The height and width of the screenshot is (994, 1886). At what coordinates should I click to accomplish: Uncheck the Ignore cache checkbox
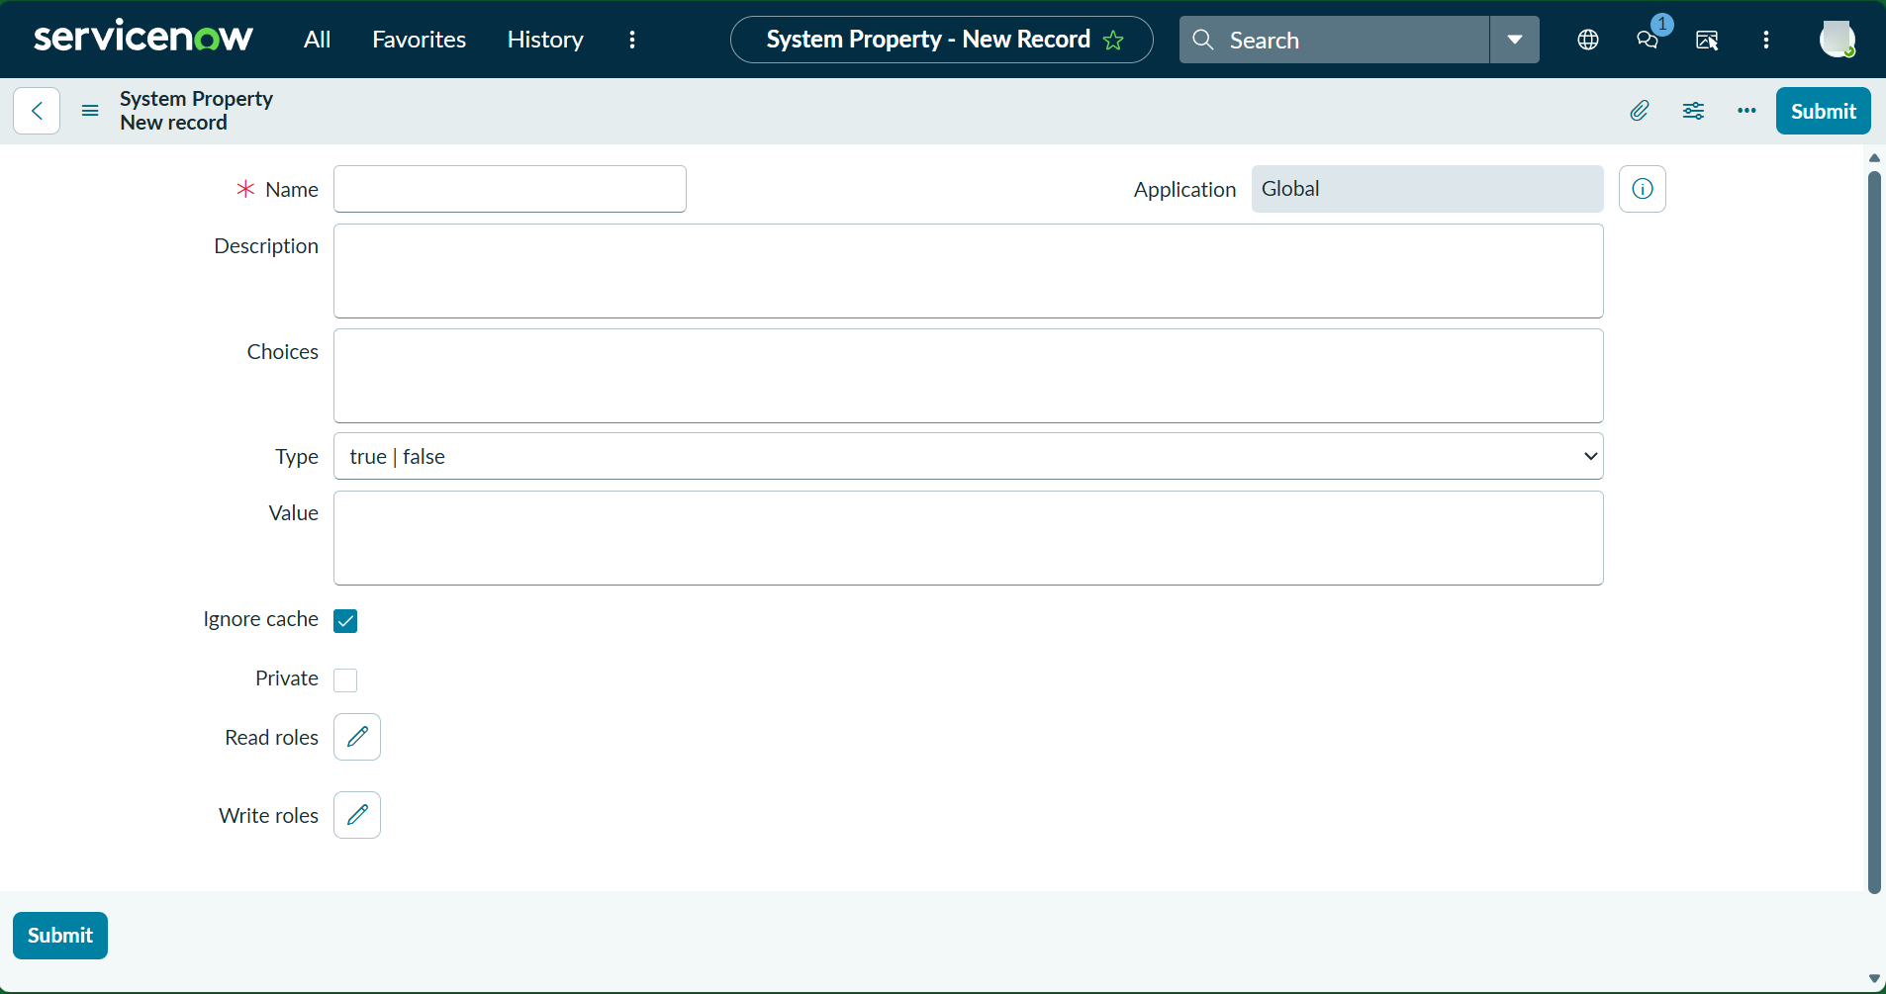tap(345, 621)
